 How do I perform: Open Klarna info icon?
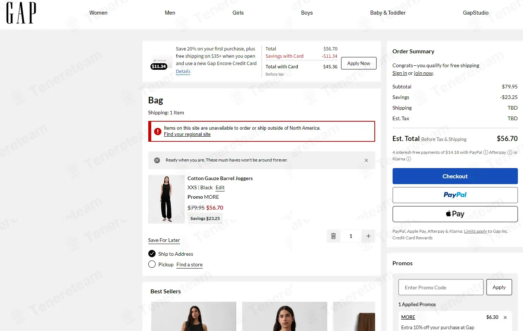[x=409, y=159]
